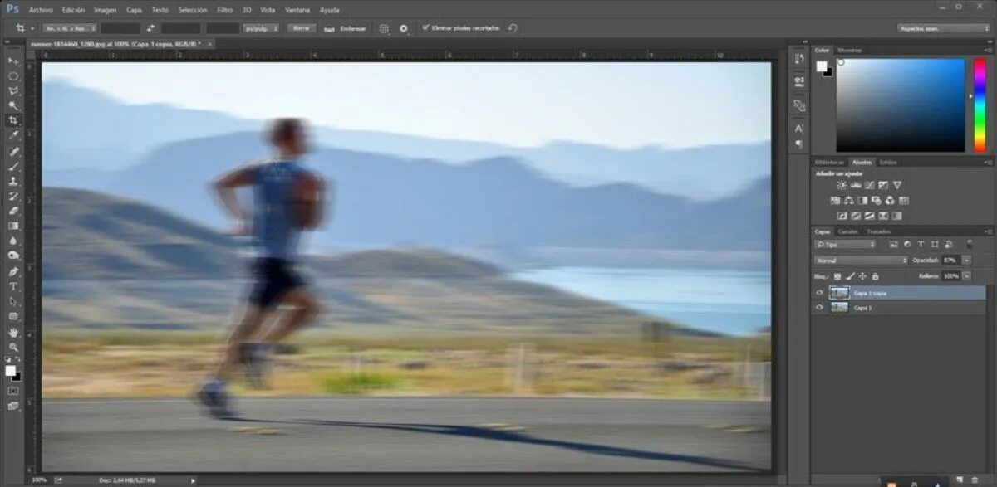The width and height of the screenshot is (997, 487).
Task: Select the Horizontal Type tool
Action: [13, 286]
